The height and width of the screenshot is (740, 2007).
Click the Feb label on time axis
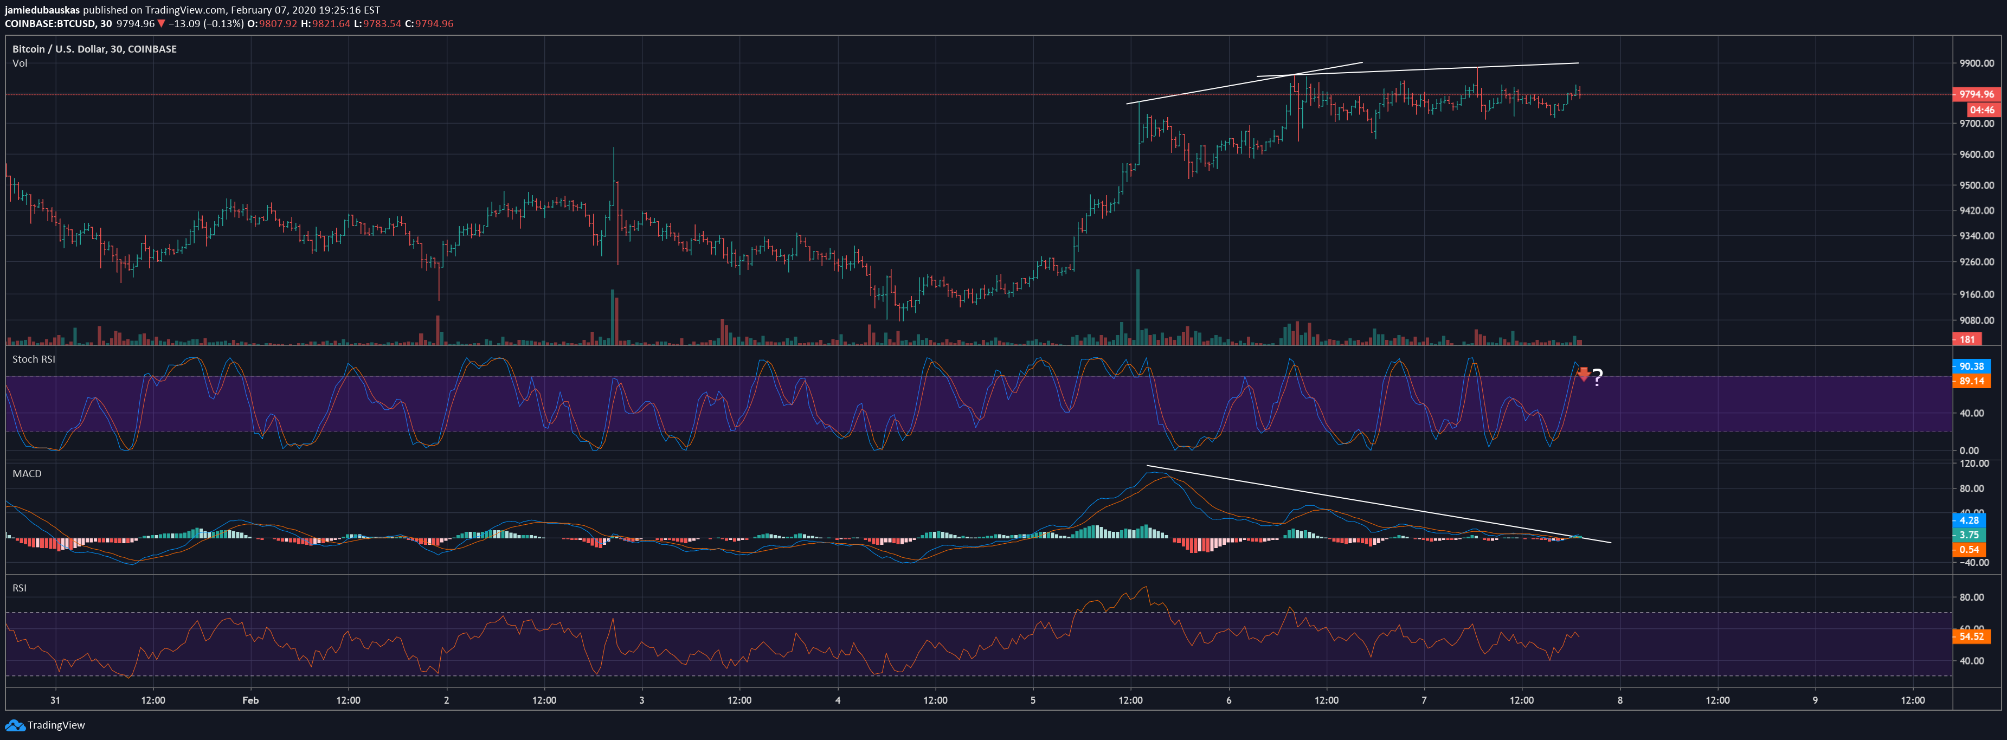pyautogui.click(x=250, y=700)
